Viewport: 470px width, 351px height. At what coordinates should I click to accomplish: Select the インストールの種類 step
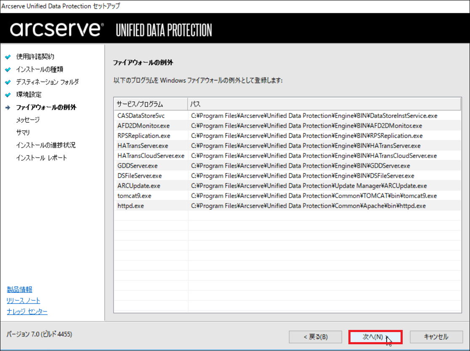click(40, 69)
